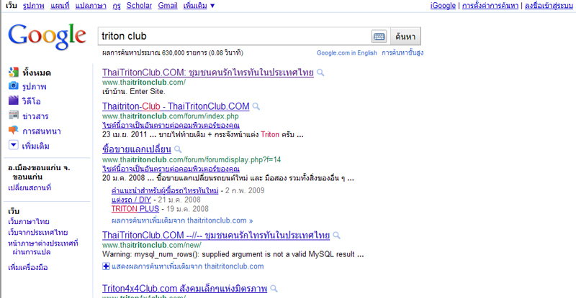The width and height of the screenshot is (576, 298).
Task: Expand more results from thaitritonclub.com with plus icon
Action: (x=106, y=266)
